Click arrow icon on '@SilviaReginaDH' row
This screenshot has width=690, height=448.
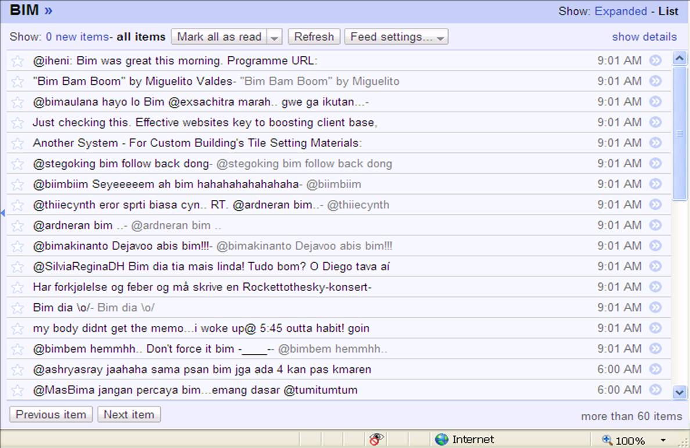pyautogui.click(x=656, y=266)
